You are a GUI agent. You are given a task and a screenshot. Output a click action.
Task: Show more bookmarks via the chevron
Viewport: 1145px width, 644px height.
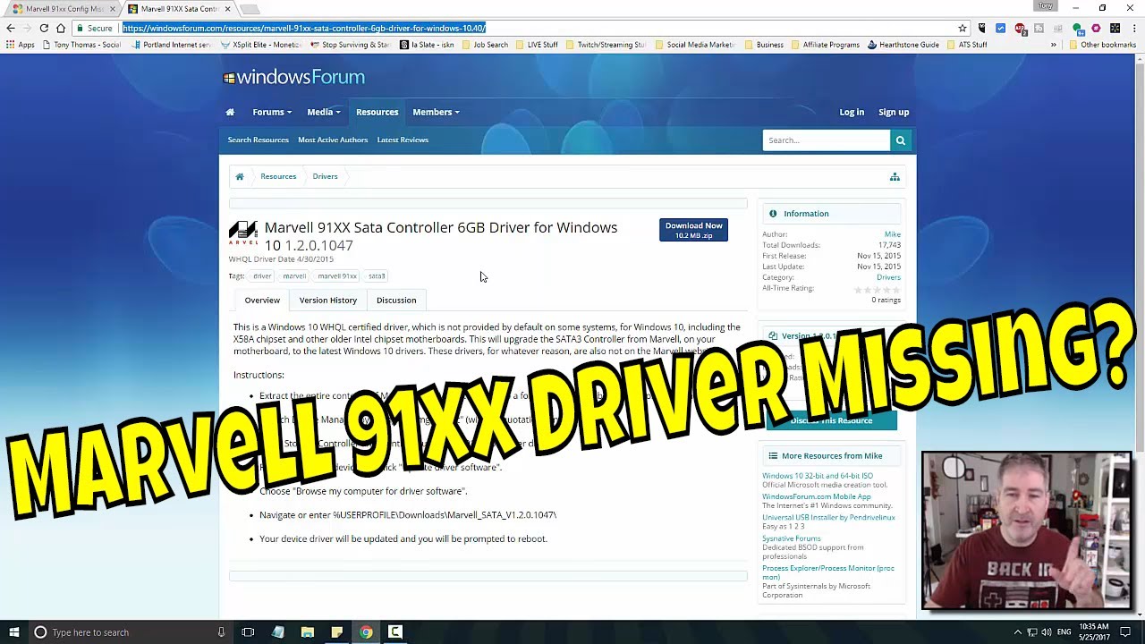(1054, 45)
